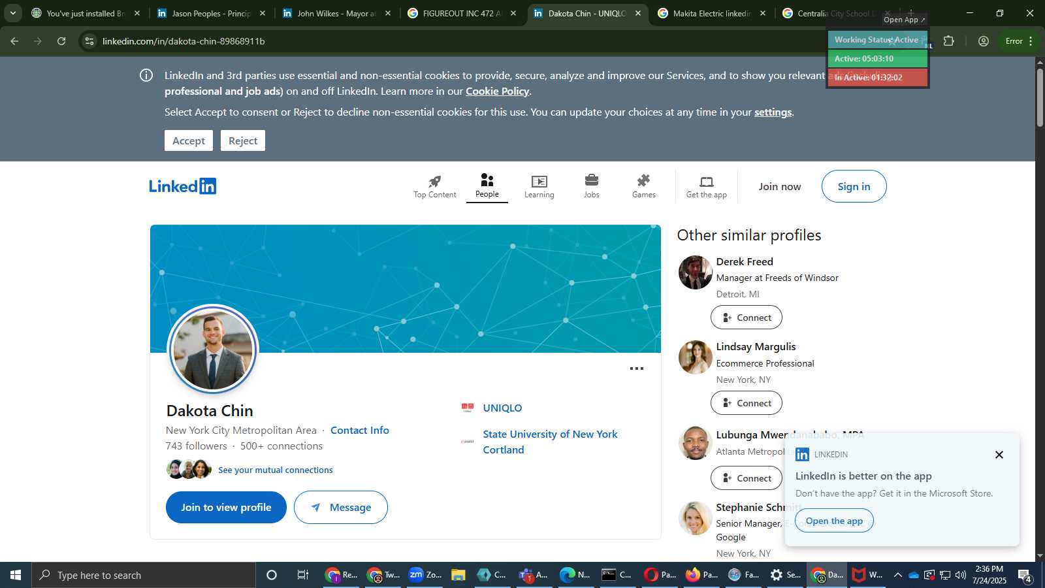
Task: Click the Sign in button
Action: click(x=854, y=186)
